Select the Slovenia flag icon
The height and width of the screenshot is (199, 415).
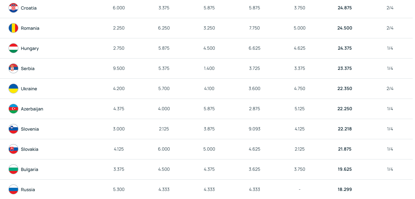click(x=13, y=129)
